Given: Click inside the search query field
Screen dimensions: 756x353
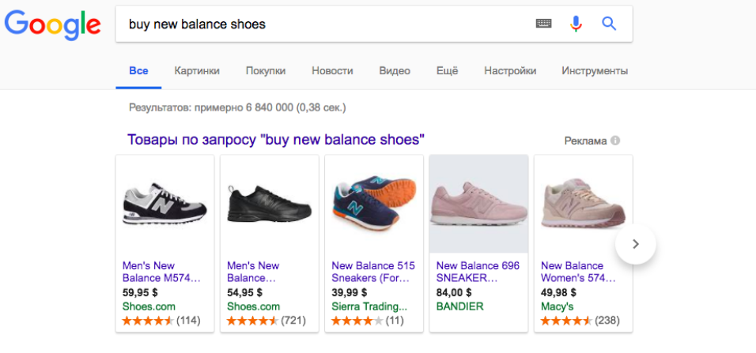Looking at the screenshot, I should tap(316, 24).
